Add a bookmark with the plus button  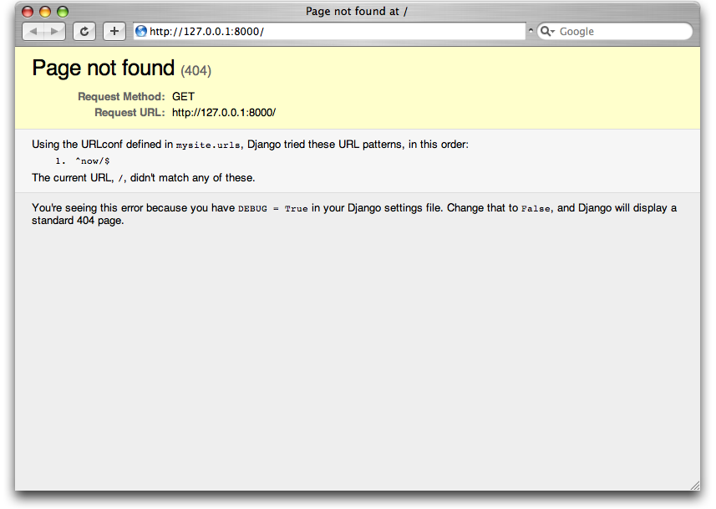tap(114, 32)
